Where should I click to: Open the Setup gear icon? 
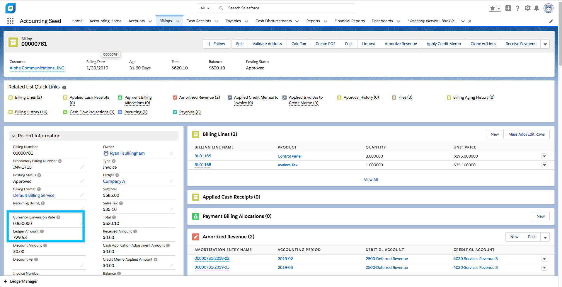[x=527, y=8]
